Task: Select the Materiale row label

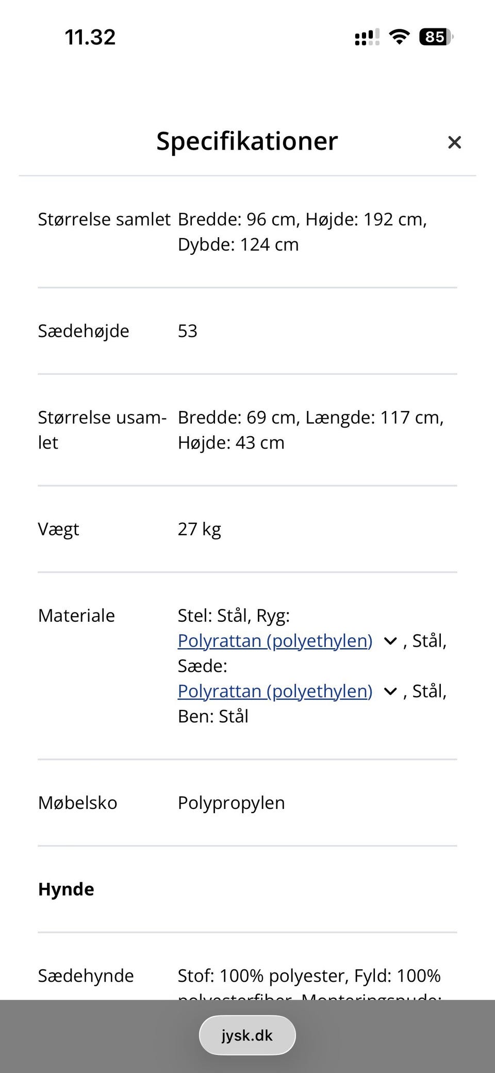Action: coord(76,615)
